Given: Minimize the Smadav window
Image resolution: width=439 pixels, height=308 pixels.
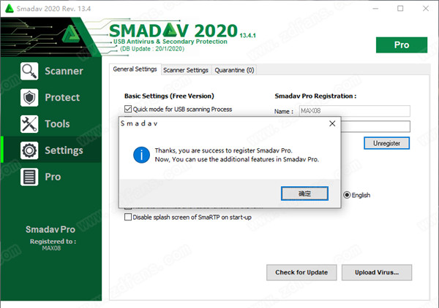Looking at the screenshot, I should 375,9.
